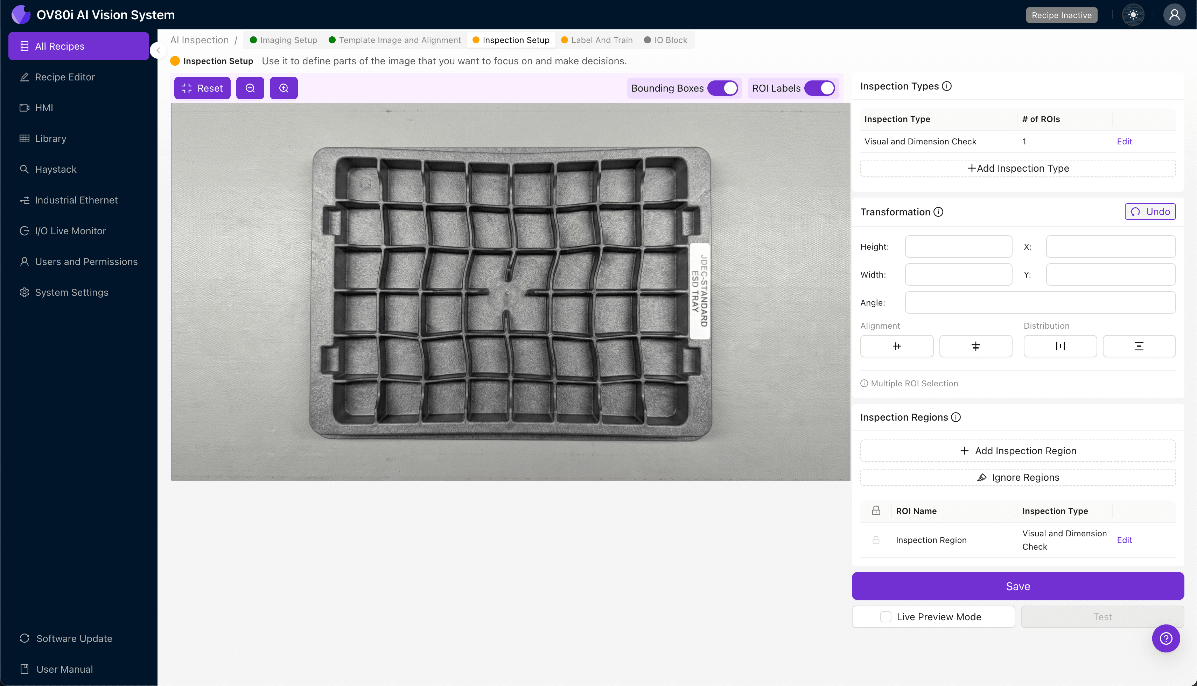Enable the Live Preview Mode checkbox
Screen dimensions: 1197x686
pyautogui.click(x=886, y=617)
